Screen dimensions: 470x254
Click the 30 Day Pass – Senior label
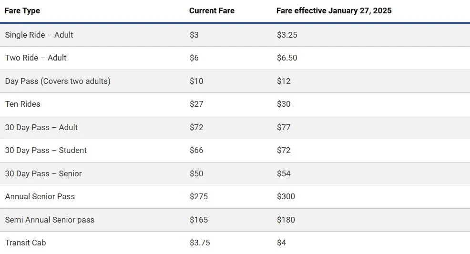(43, 173)
